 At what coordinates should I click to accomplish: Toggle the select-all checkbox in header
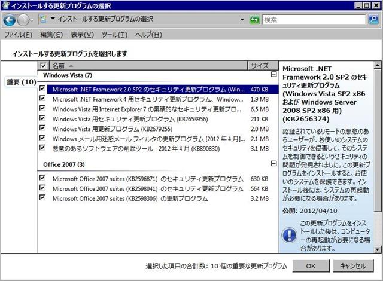[43, 65]
